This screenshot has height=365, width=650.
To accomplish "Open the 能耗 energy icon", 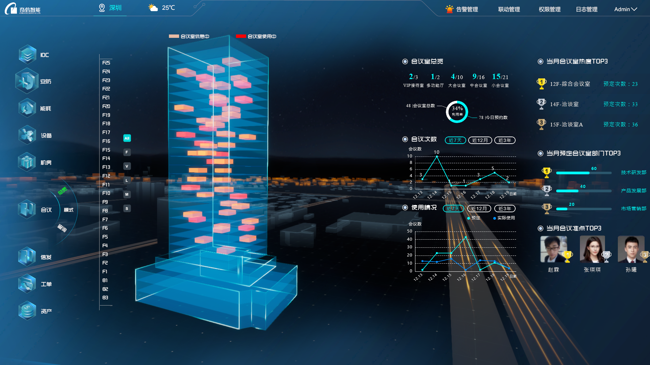I will coord(27,108).
